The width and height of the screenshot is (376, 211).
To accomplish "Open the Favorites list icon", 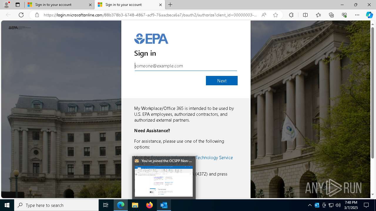I will point(318,15).
